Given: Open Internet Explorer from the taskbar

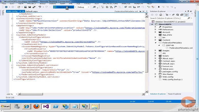Looking at the screenshot, I should click(26, 106).
